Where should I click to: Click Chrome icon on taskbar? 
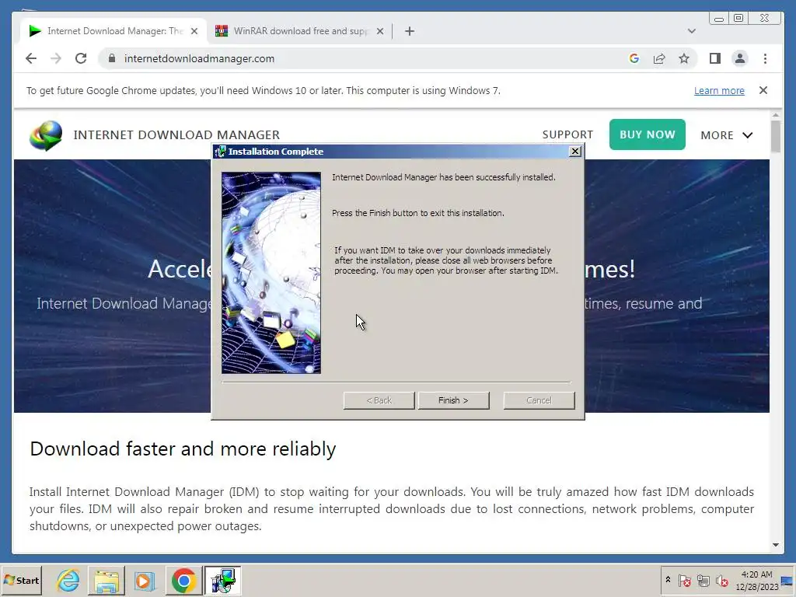click(183, 580)
